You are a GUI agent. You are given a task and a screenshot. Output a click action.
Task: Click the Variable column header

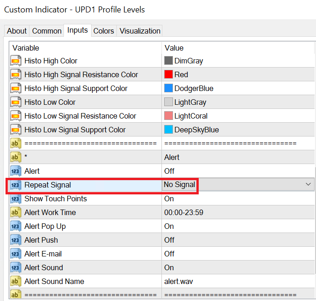click(x=26, y=48)
